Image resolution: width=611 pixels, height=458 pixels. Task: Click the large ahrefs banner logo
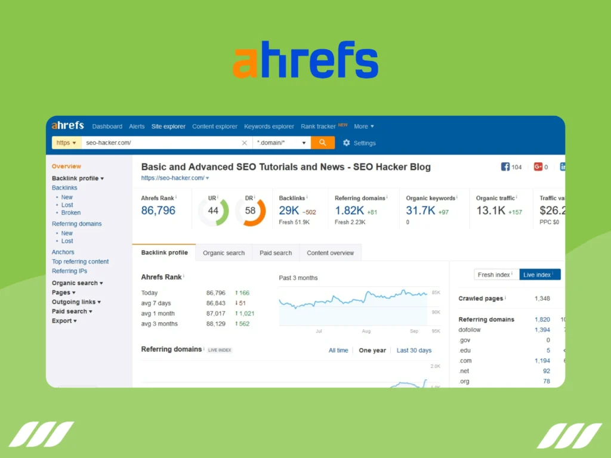point(305,59)
